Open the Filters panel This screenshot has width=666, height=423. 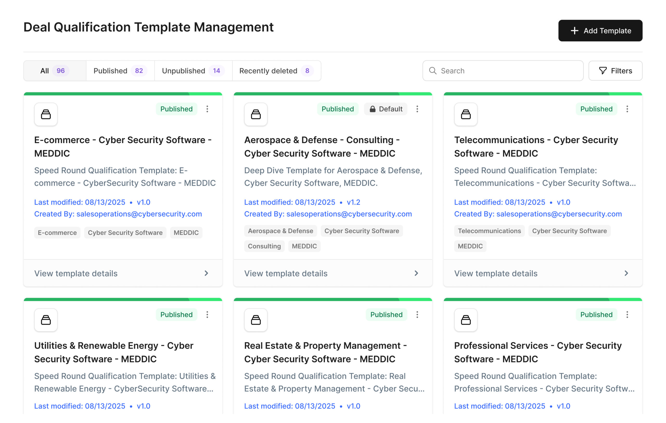pos(615,71)
